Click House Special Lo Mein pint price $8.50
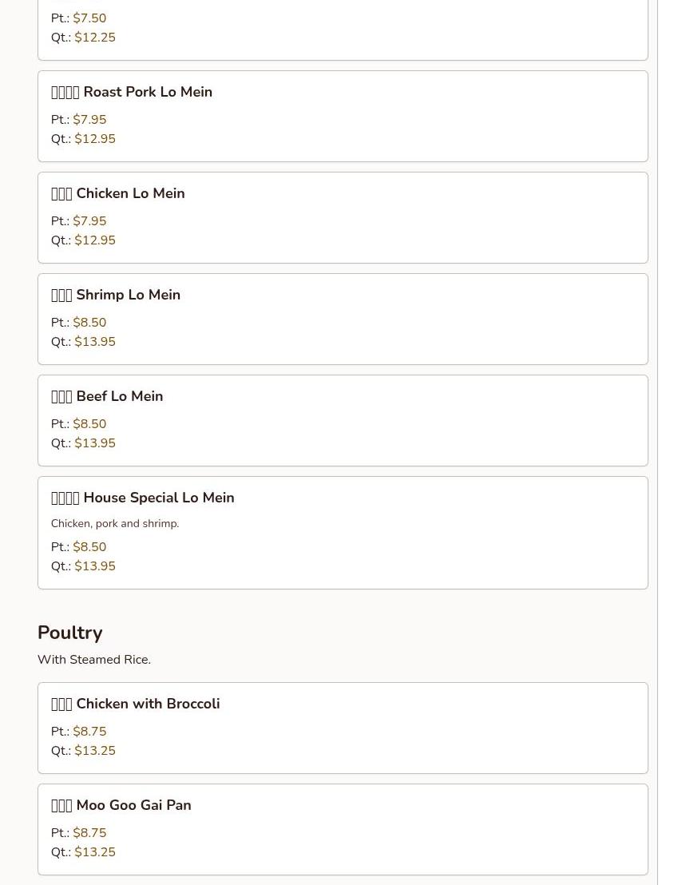The width and height of the screenshot is (674, 885). point(89,547)
